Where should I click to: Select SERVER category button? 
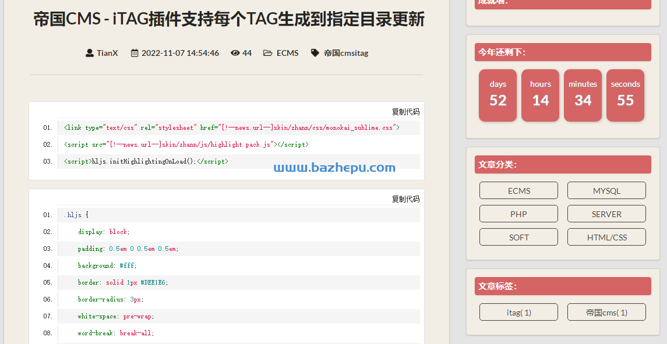[606, 214]
